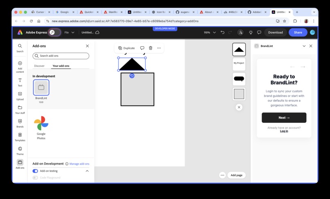Collapse the Add-on testing section chevron

pos(87,171)
